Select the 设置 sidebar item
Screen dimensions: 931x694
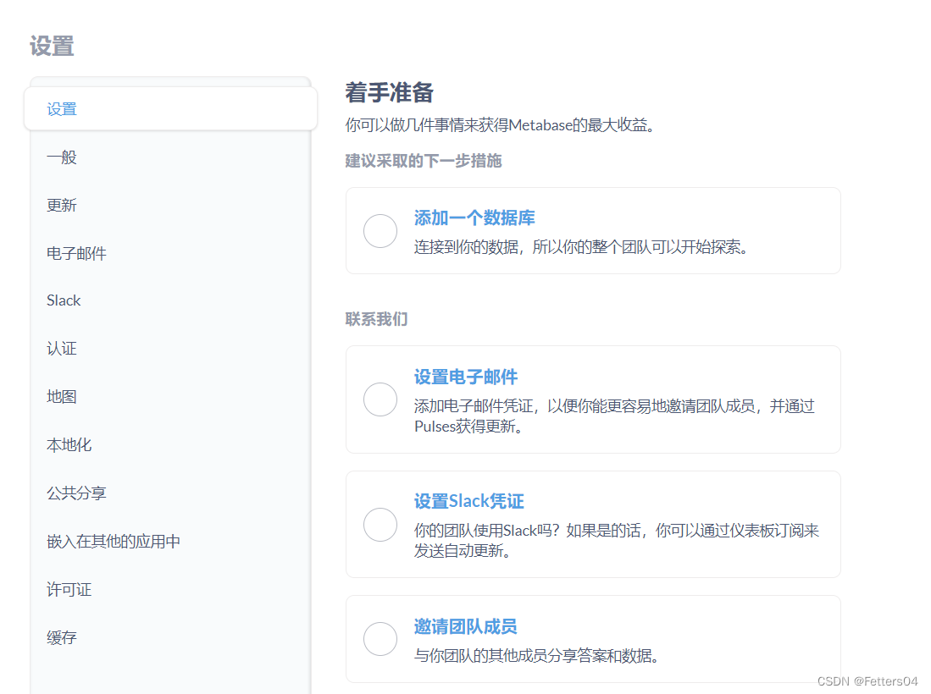tap(170, 109)
